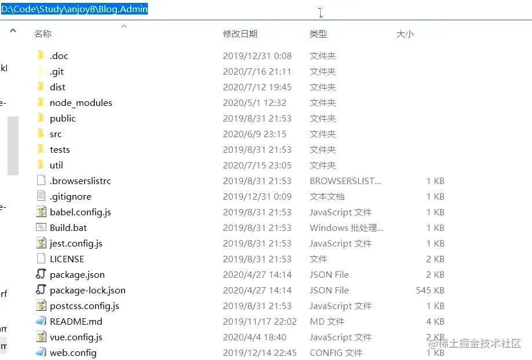The width and height of the screenshot is (532, 360).
Task: Sort files by the 类型 column header
Action: pyautogui.click(x=318, y=34)
